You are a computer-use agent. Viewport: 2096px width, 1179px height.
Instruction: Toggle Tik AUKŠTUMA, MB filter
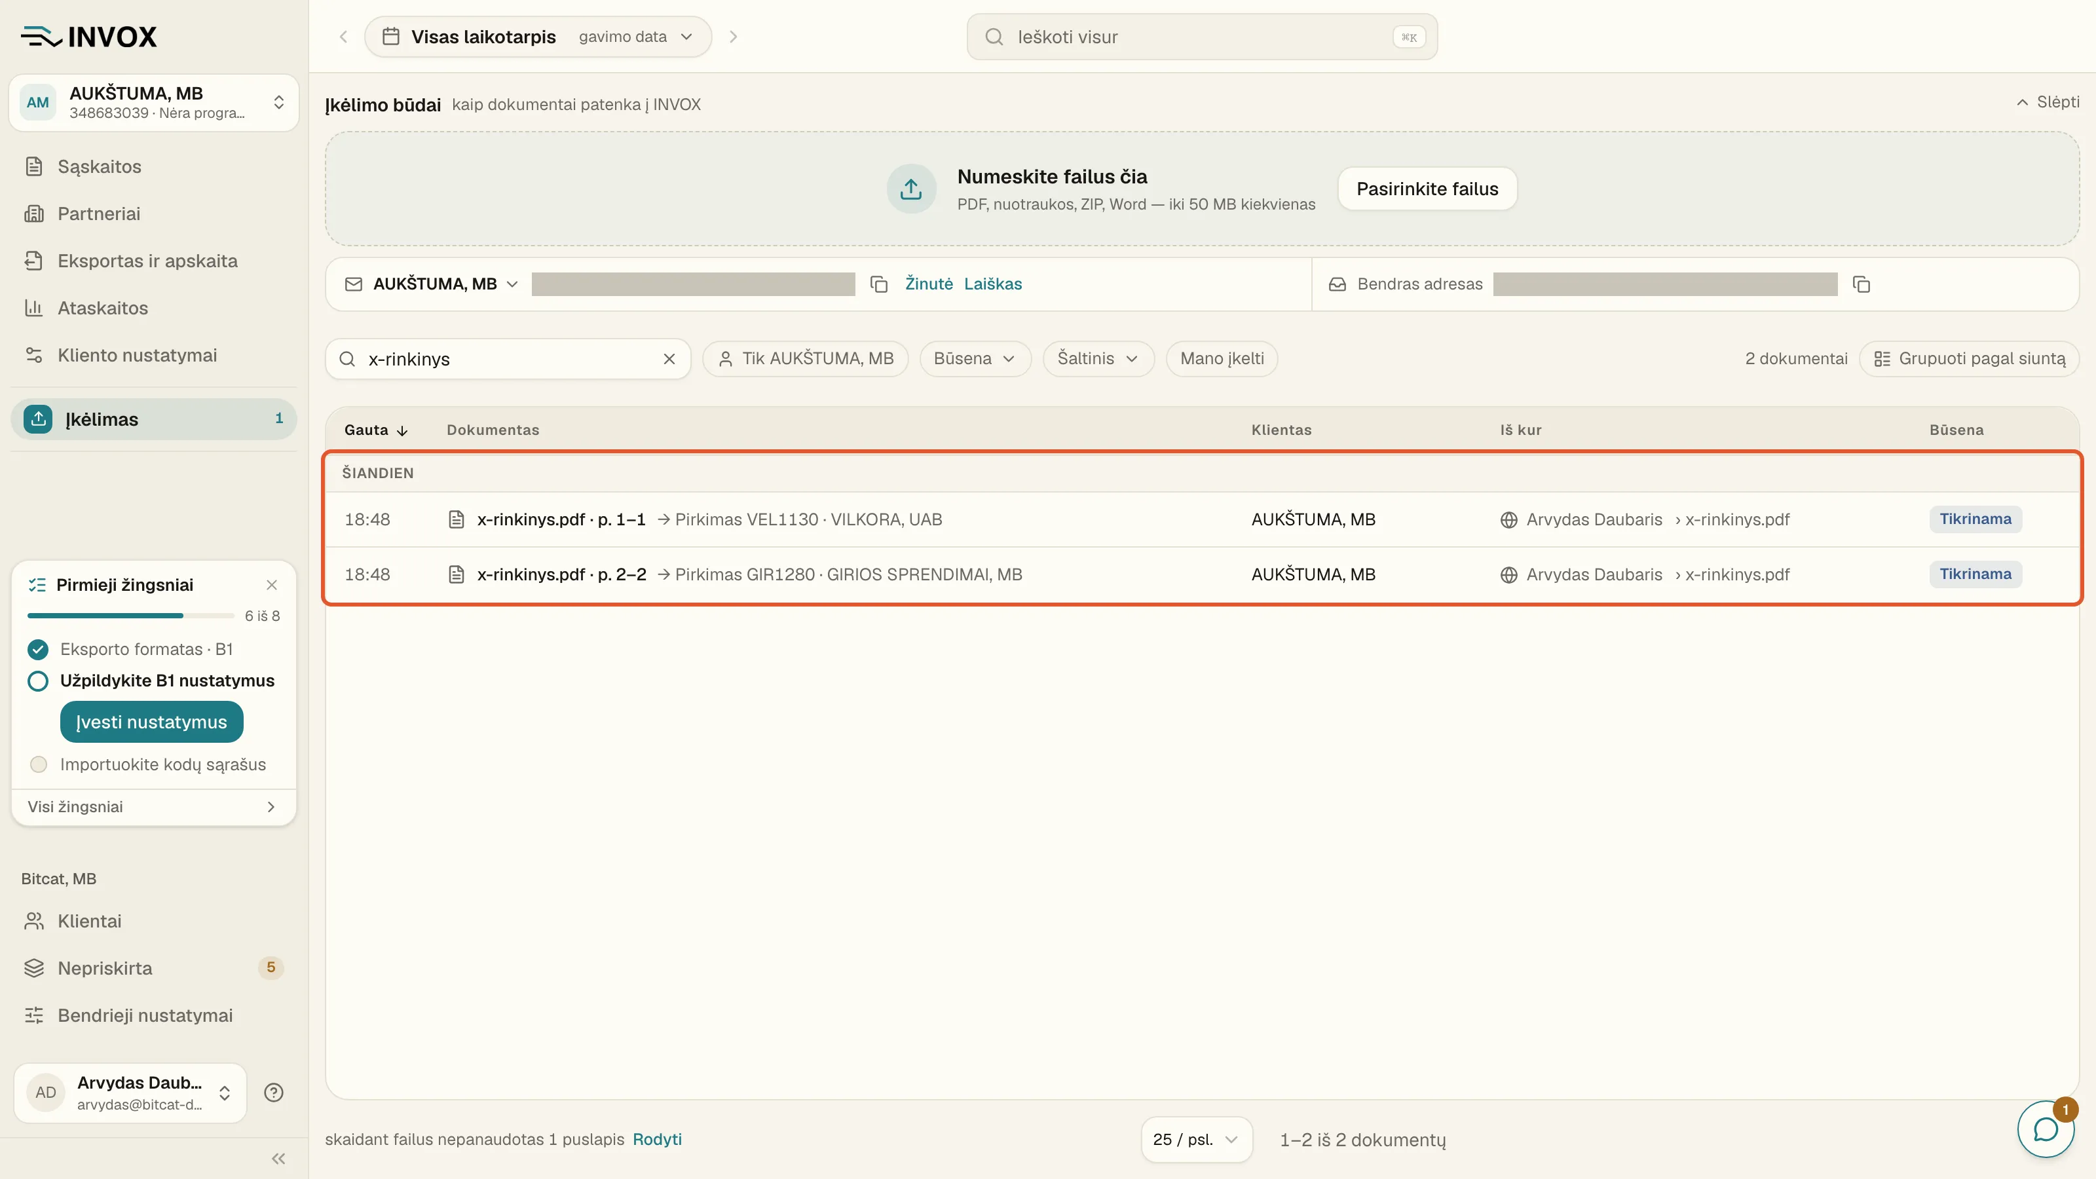click(x=806, y=359)
